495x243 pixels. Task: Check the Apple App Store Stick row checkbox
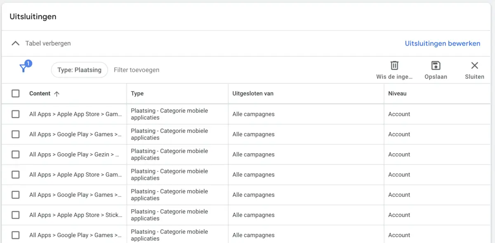(x=15, y=215)
